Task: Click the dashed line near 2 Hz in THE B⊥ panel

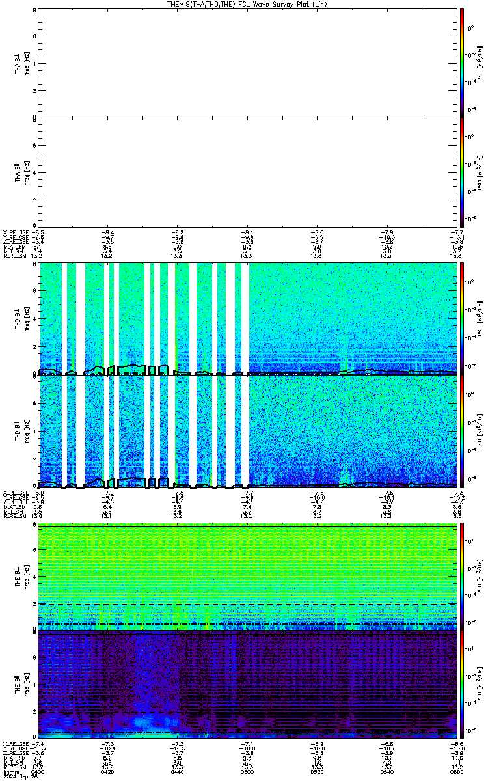Action: pos(247,605)
